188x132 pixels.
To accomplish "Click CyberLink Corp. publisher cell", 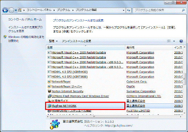I will (x=137, y=81).
